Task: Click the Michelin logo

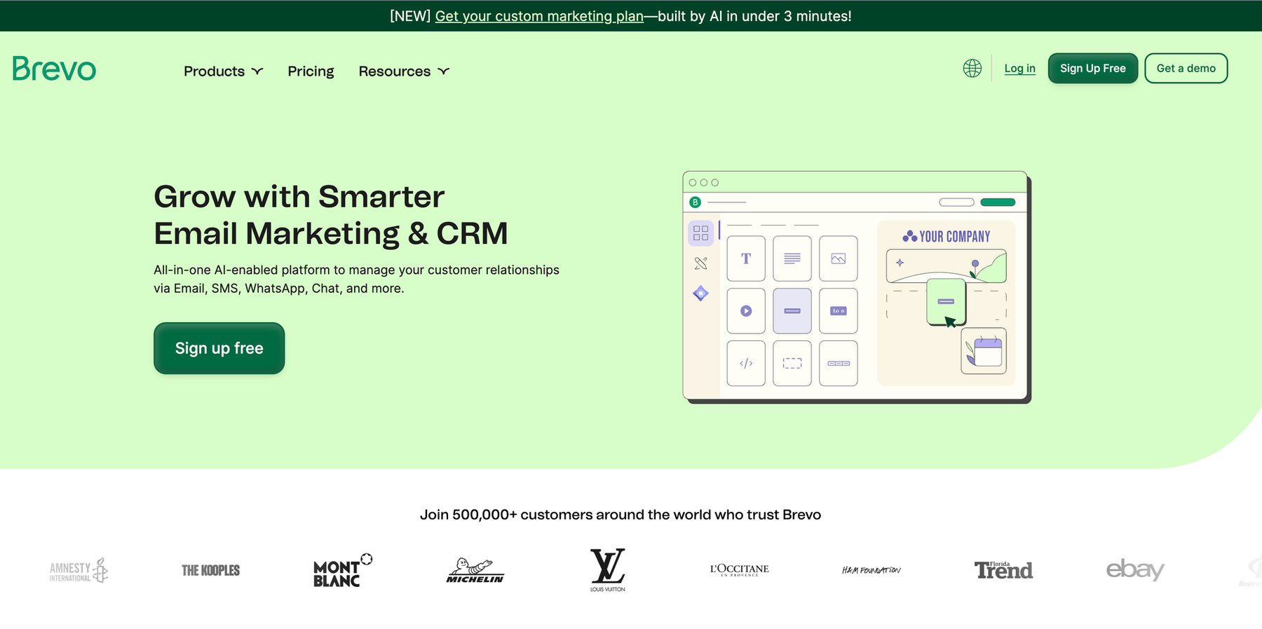Action: [x=475, y=571]
